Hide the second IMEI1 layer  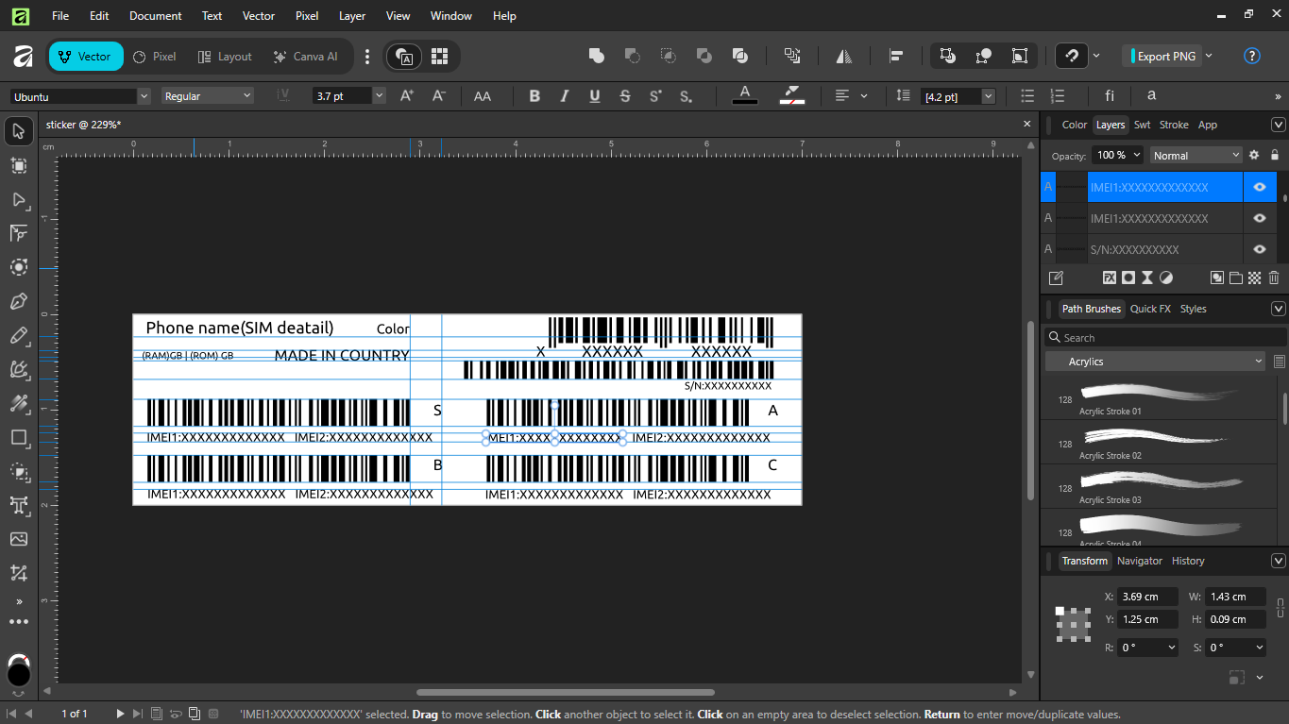pyautogui.click(x=1260, y=218)
